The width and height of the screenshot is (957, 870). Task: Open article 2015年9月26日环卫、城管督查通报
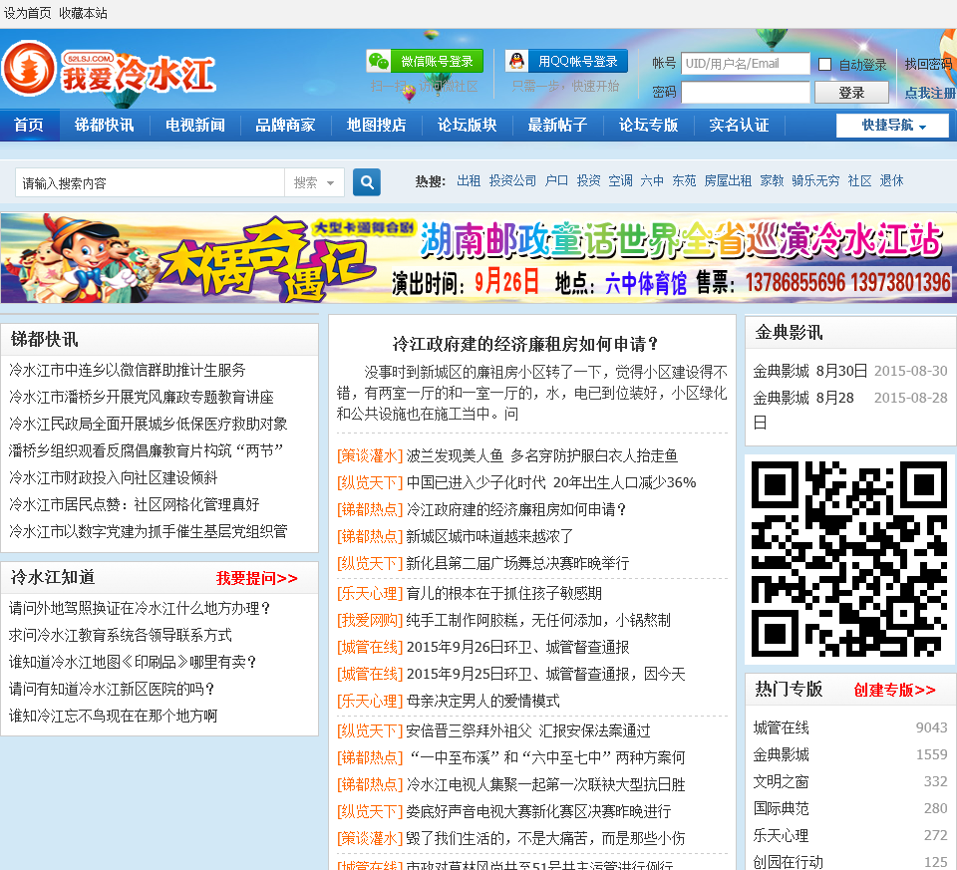[x=517, y=646]
